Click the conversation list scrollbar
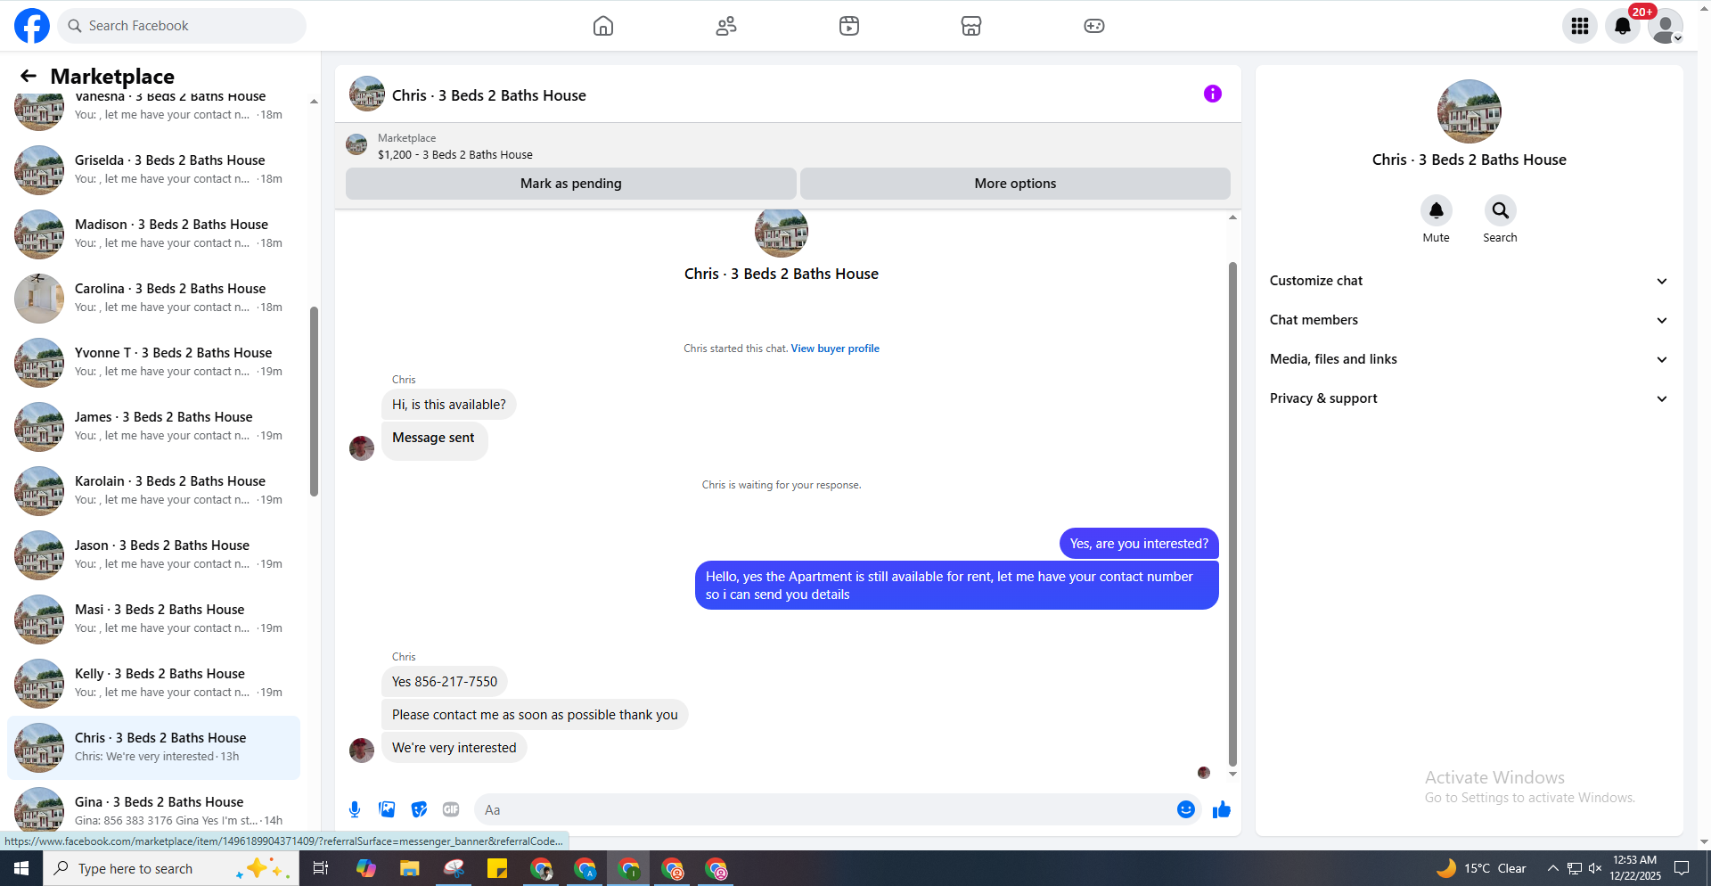 314,401
